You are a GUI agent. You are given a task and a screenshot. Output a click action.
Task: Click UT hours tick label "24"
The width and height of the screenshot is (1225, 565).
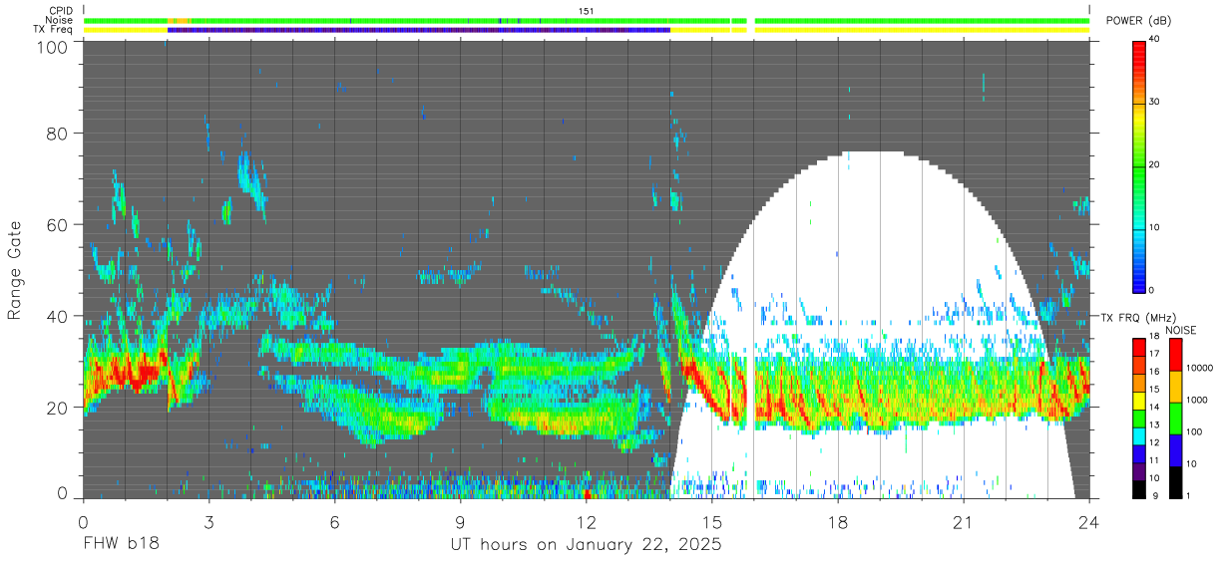[x=1089, y=522]
